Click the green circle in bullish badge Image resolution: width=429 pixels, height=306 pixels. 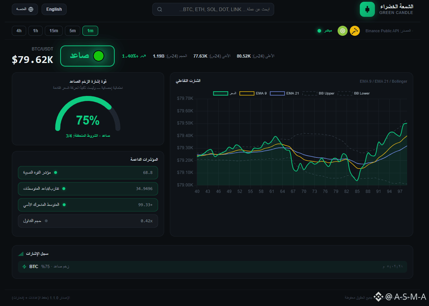pos(99,56)
